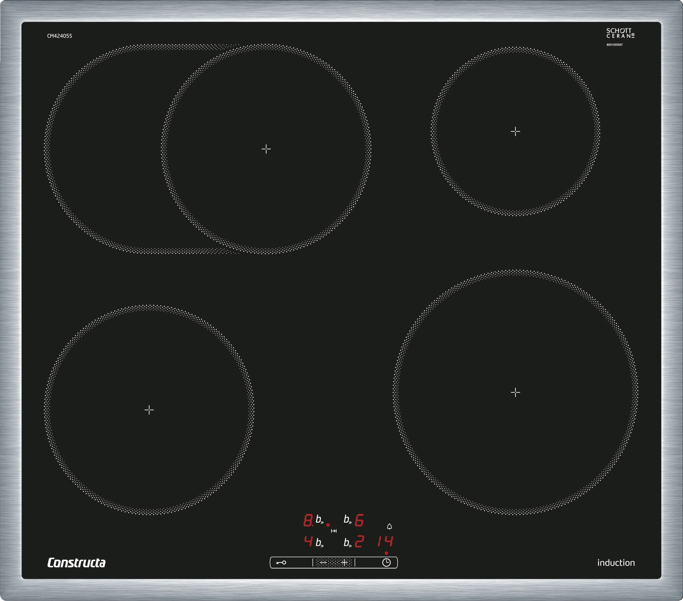Tap boost symbol next to level 4
Viewport: 683px width, 601px height.
pyautogui.click(x=319, y=543)
